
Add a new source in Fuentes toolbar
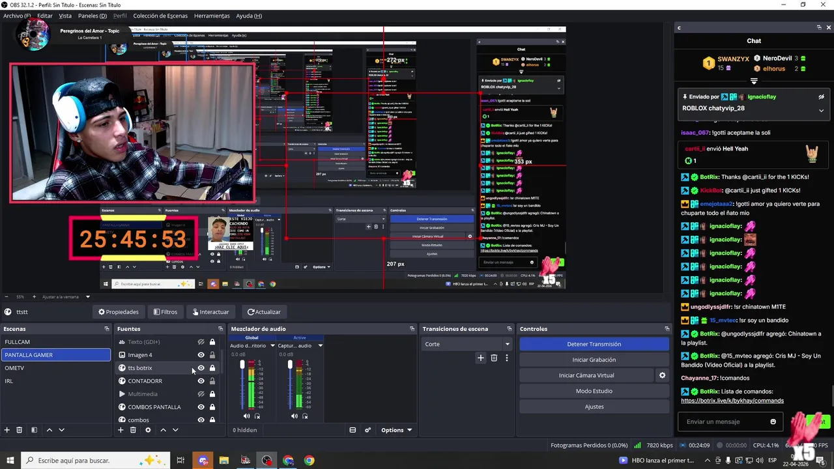tap(121, 430)
